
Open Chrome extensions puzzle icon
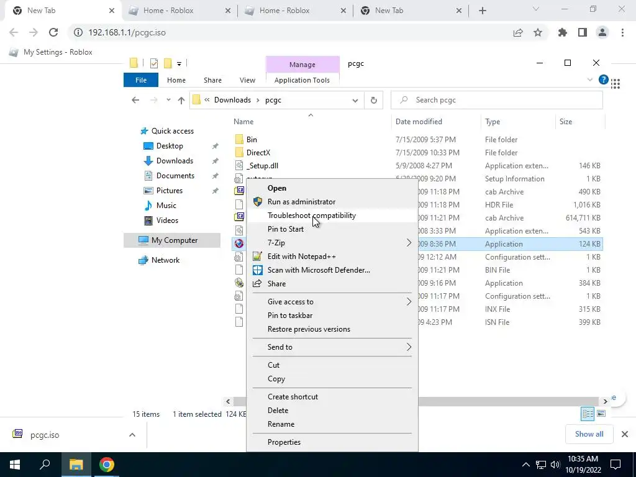coord(562,32)
